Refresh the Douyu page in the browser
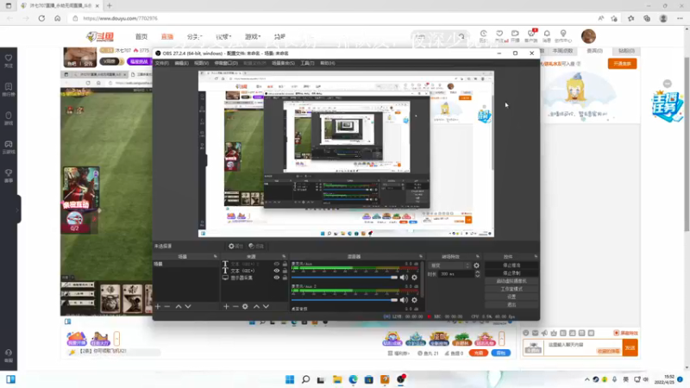This screenshot has width=690, height=388. (x=41, y=18)
